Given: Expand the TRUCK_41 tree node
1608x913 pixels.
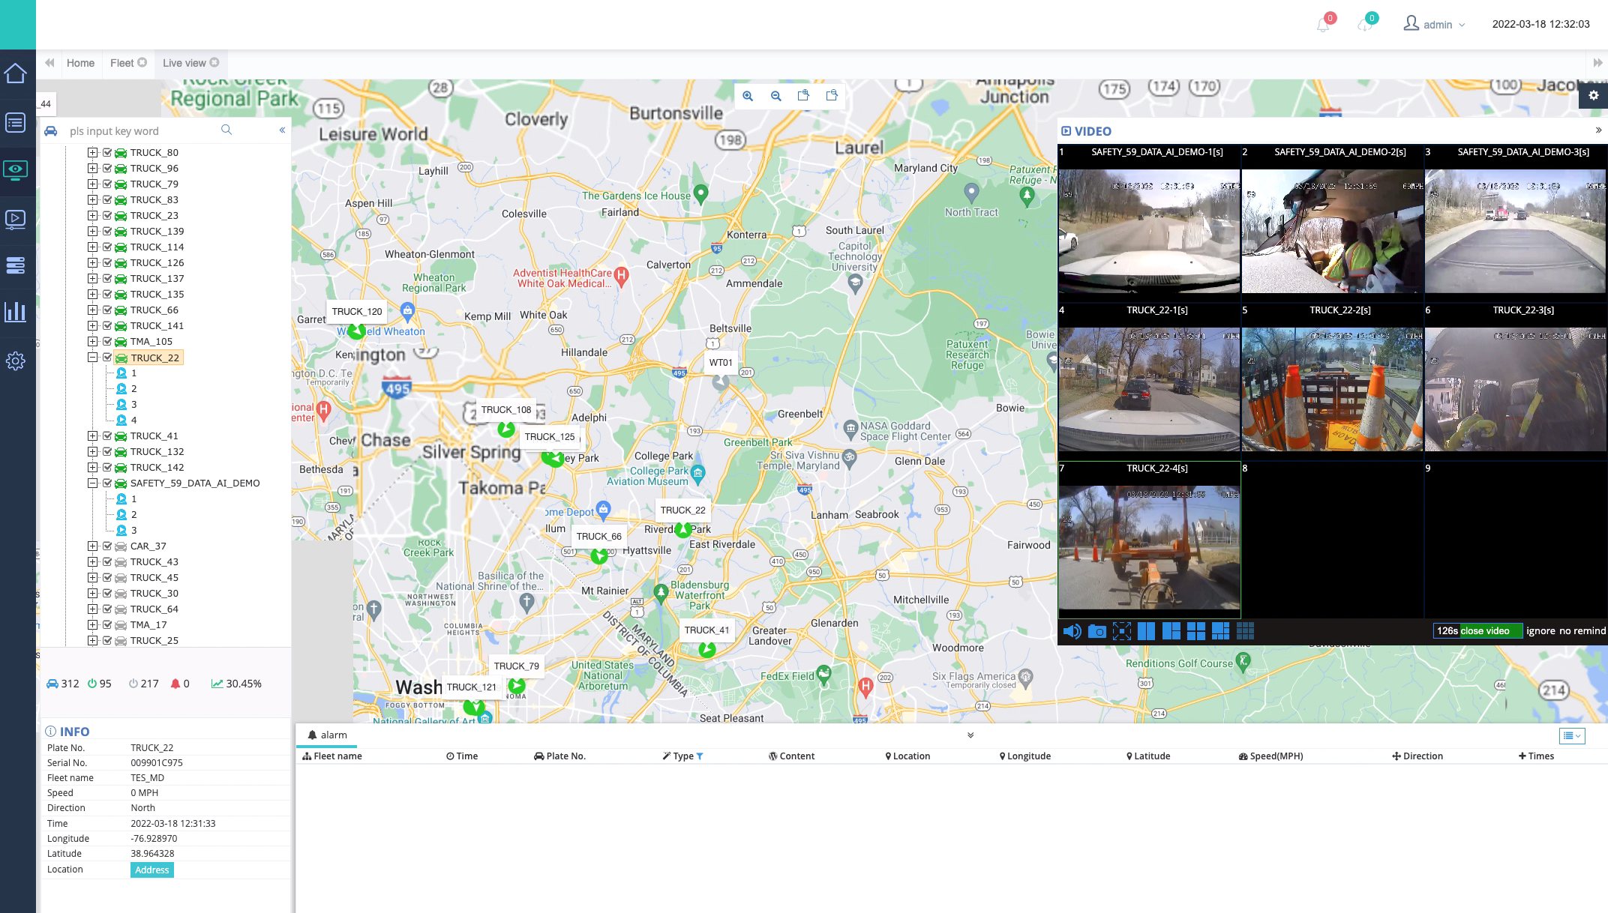Looking at the screenshot, I should click(92, 436).
